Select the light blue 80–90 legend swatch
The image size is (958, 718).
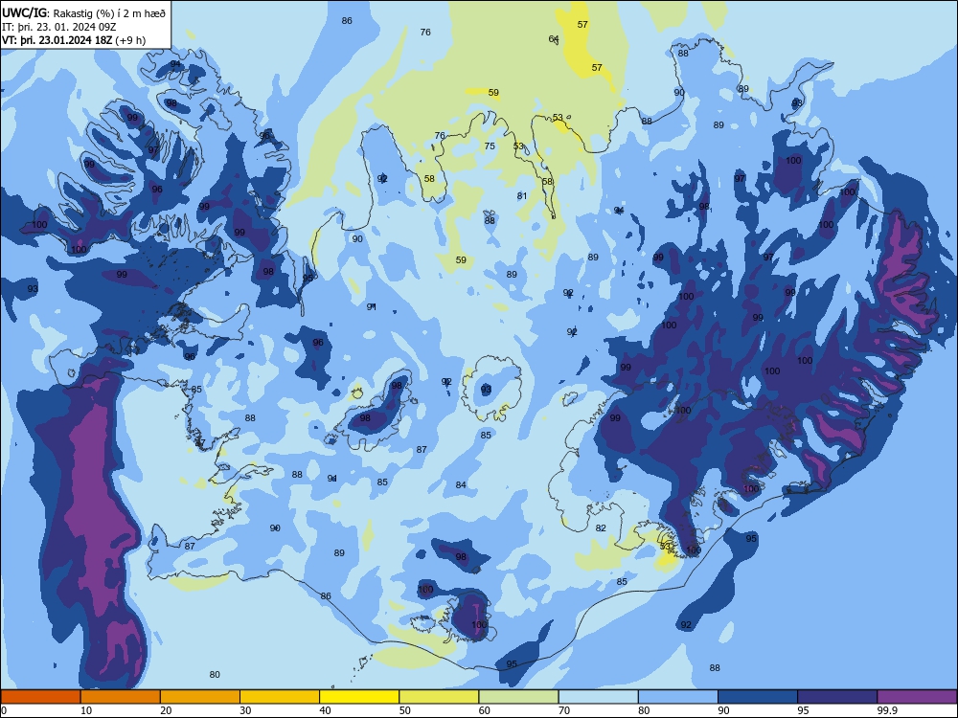[678, 697]
